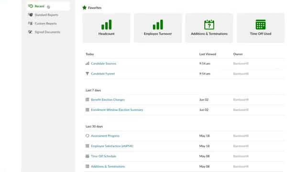Open the Candidate Funnel report
This screenshot has width=306, height=172.
point(103,74)
